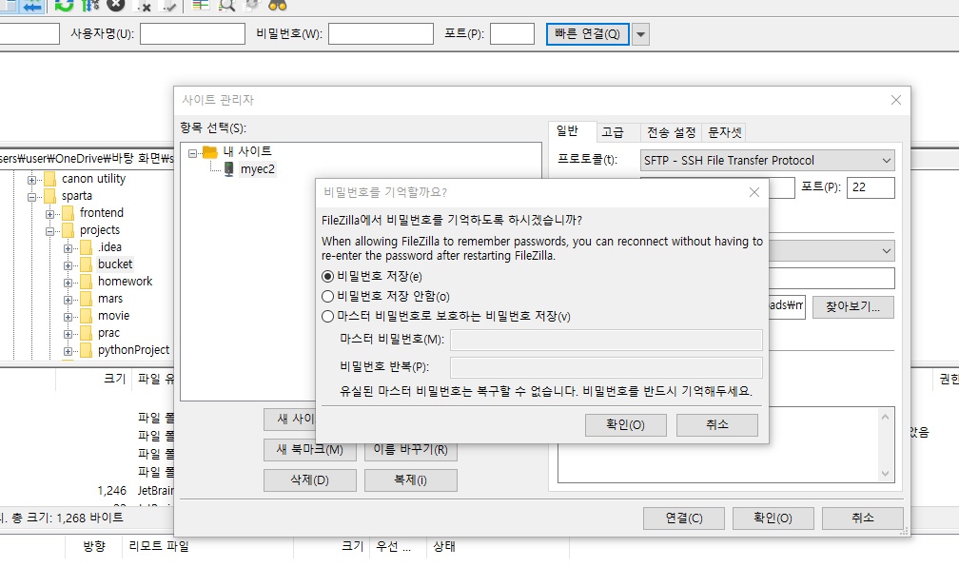Click the 비밀번호(W) quick connect field
Screen dimensions: 959x587
(x=381, y=34)
